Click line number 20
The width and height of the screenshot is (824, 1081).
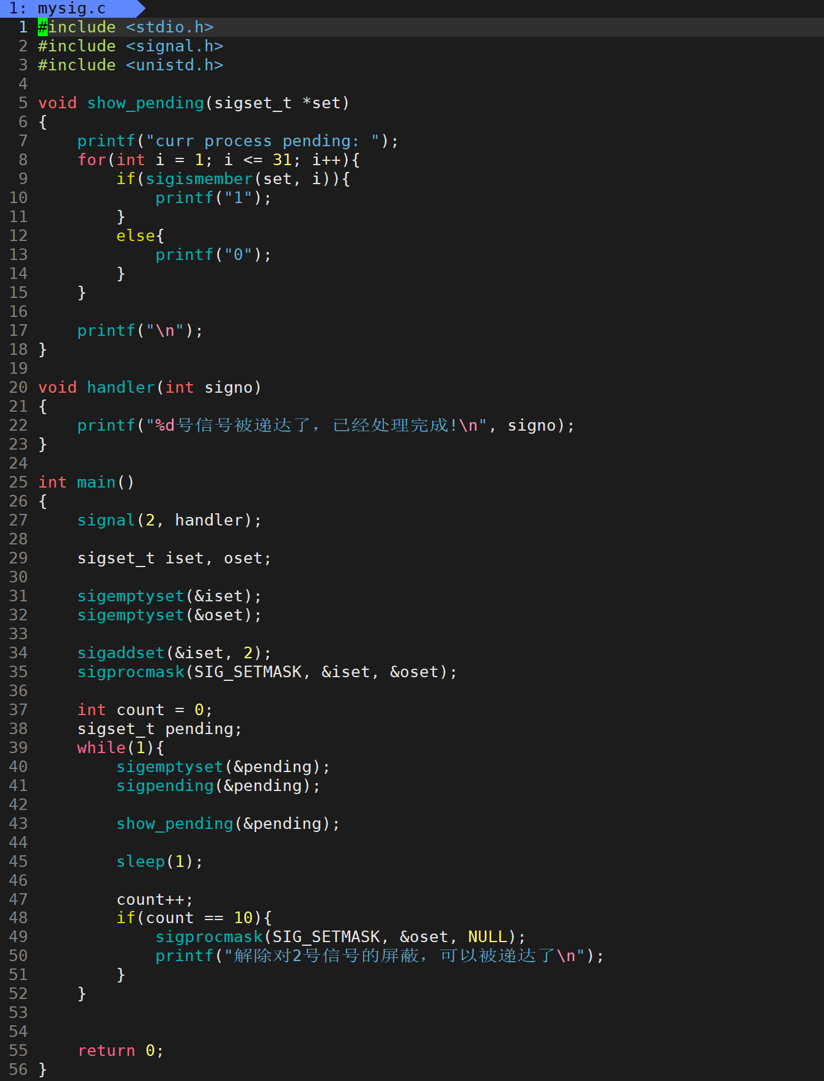pyautogui.click(x=18, y=387)
